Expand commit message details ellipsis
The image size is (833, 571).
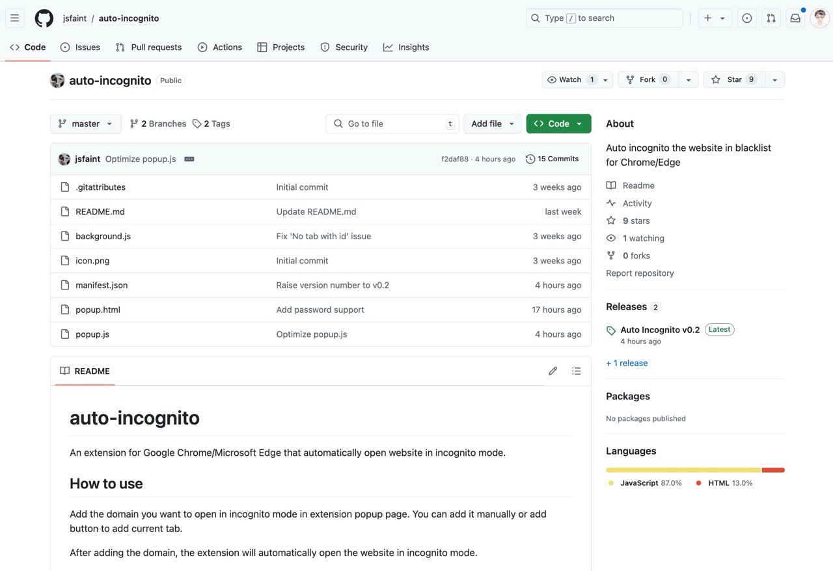coord(189,159)
